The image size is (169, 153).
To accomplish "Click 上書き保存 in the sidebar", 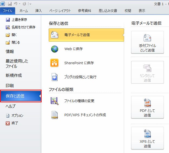I will [19, 20].
